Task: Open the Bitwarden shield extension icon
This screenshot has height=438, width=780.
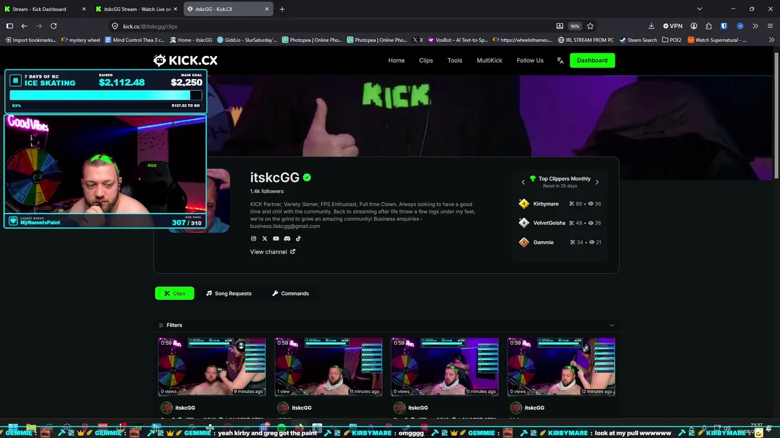Action: tap(724, 26)
